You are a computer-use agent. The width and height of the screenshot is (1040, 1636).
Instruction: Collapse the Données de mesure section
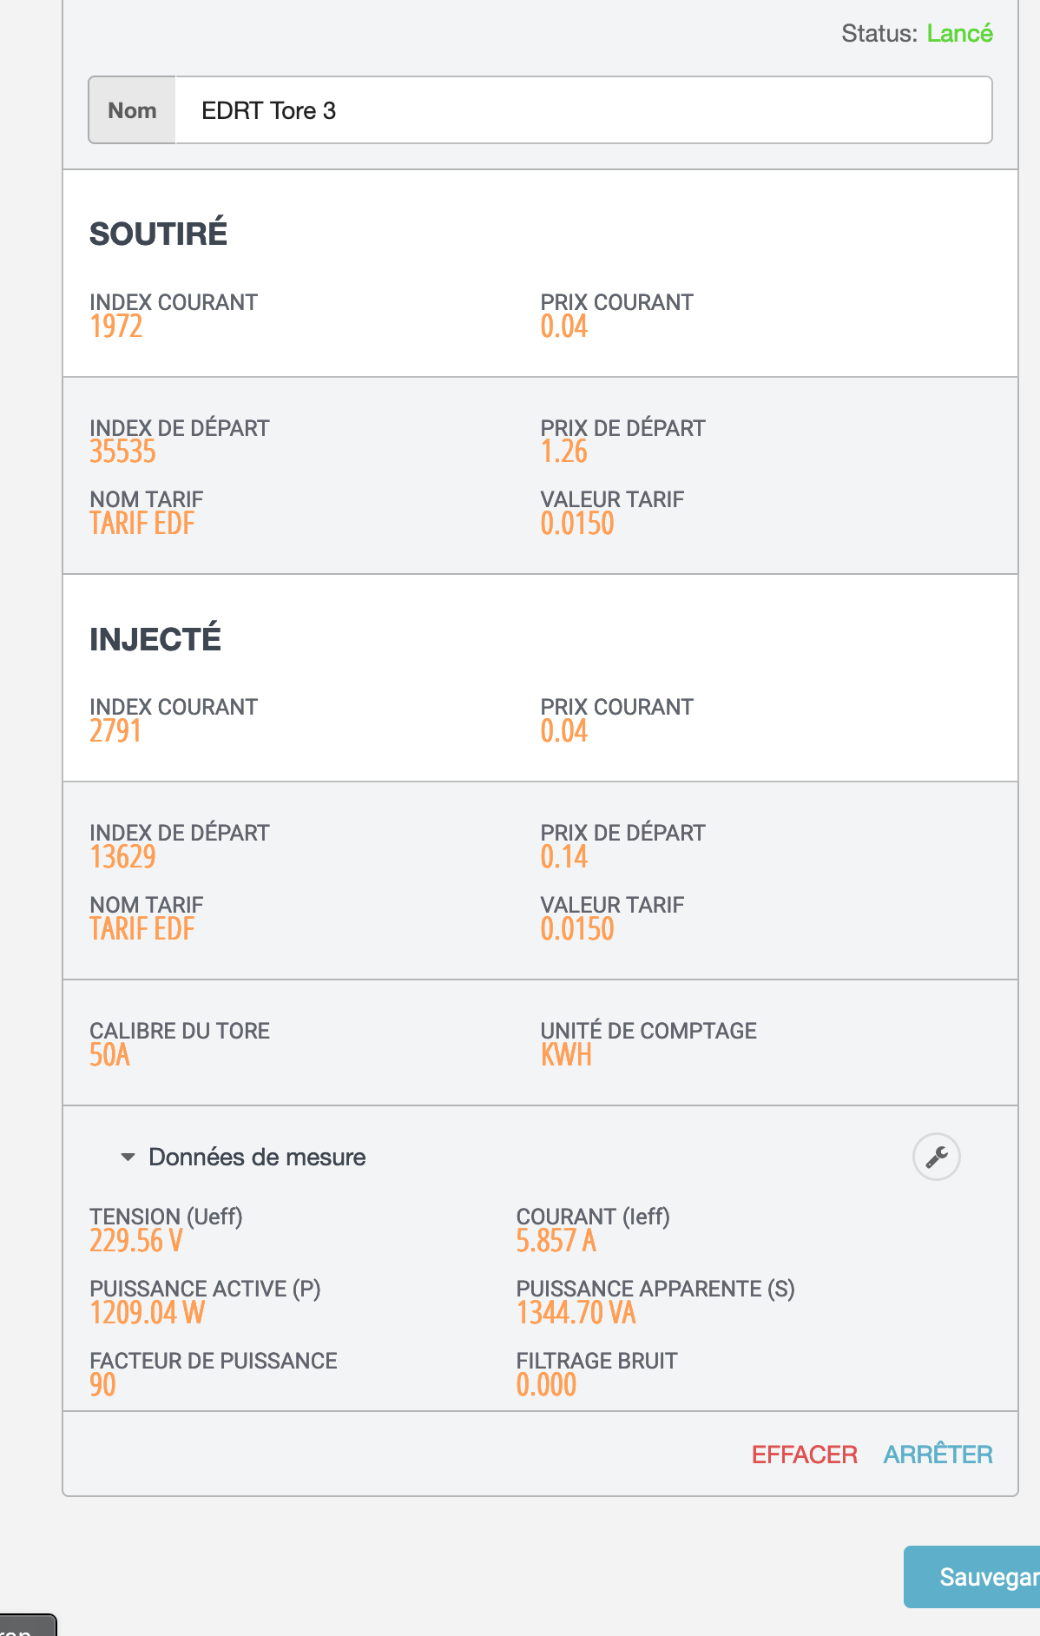pos(128,1157)
